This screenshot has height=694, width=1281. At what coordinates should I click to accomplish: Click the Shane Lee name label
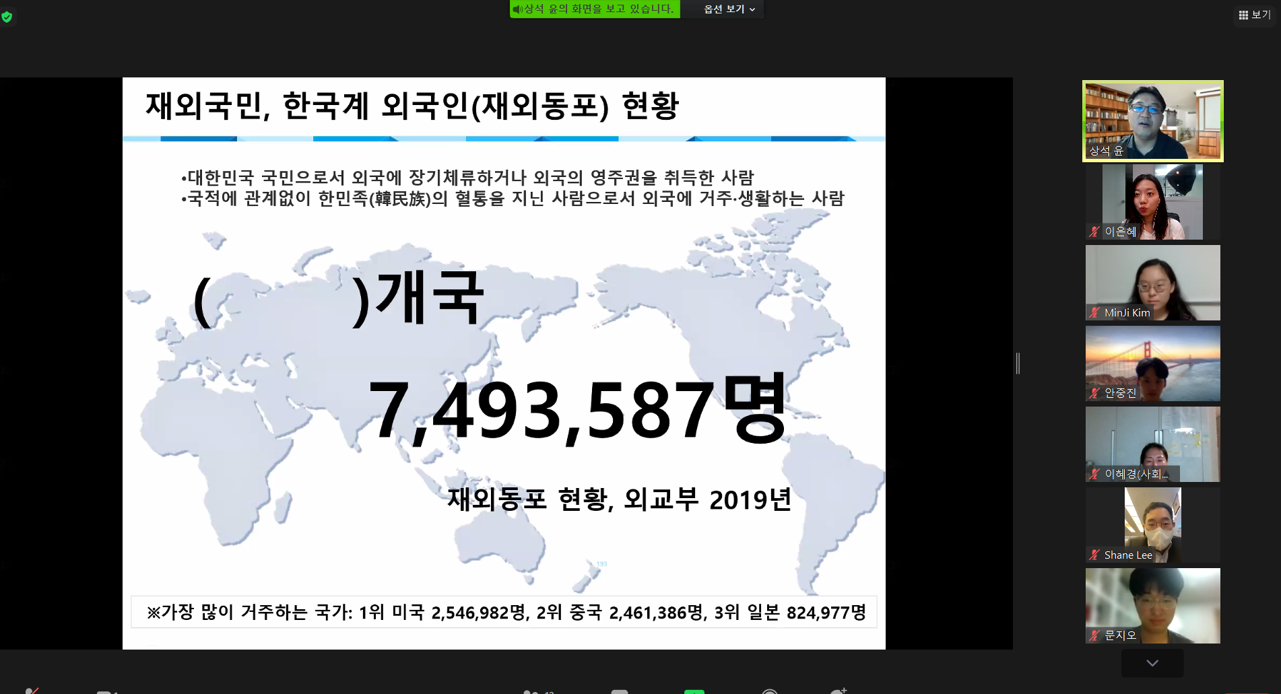click(1128, 555)
